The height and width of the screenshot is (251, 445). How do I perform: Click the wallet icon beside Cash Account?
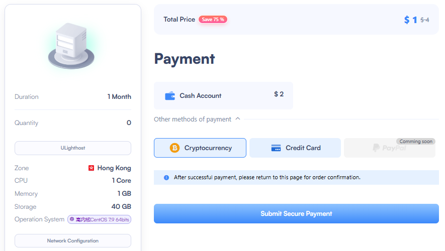(x=170, y=96)
